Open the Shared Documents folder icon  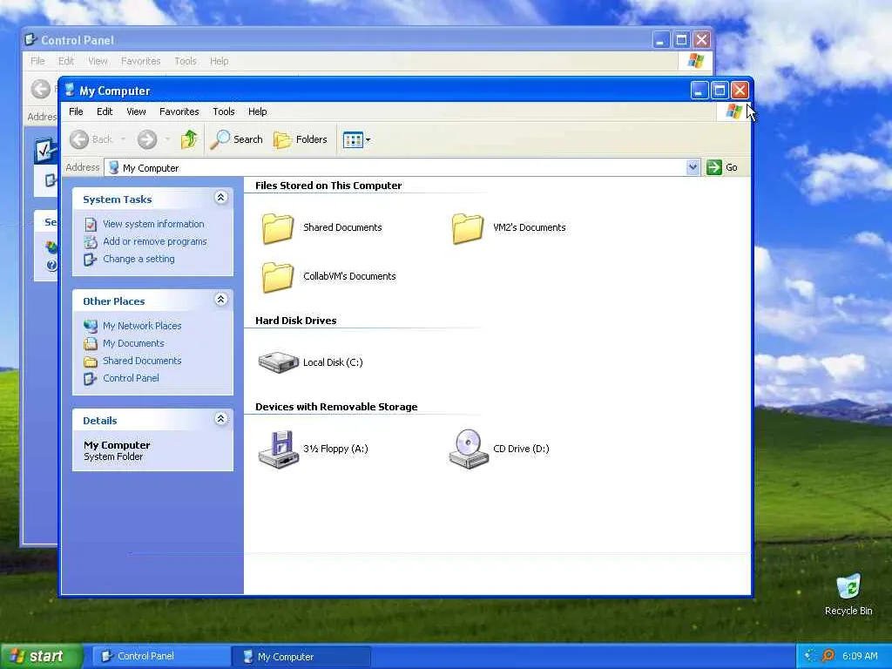pyautogui.click(x=278, y=228)
